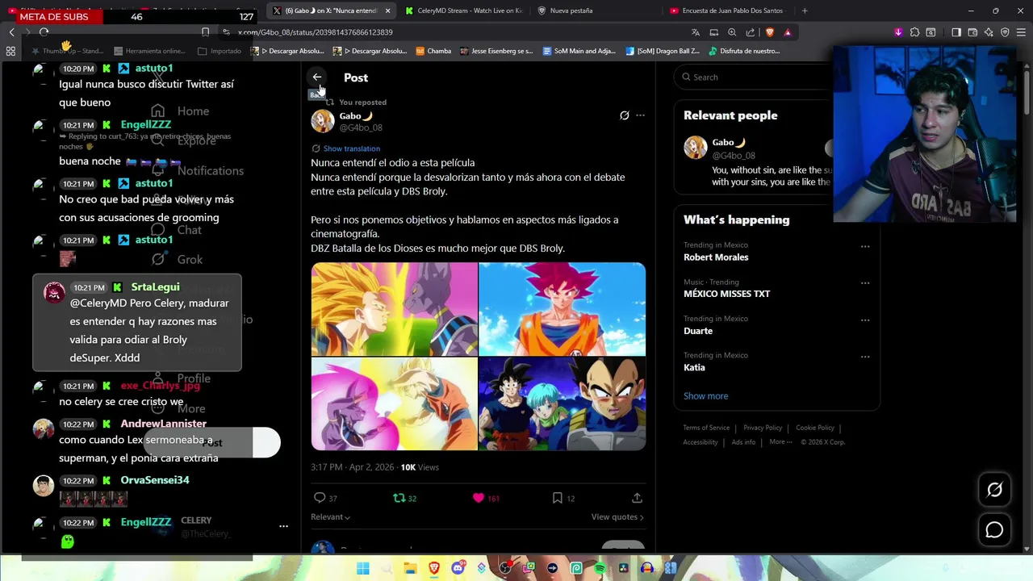
Task: Open options for Duarte trend
Action: tap(865, 320)
